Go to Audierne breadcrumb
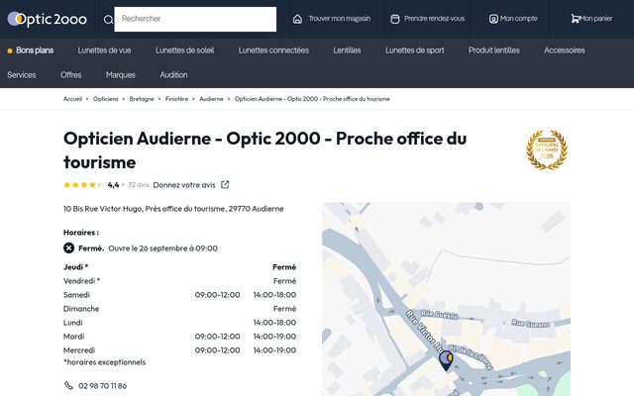 [211, 99]
